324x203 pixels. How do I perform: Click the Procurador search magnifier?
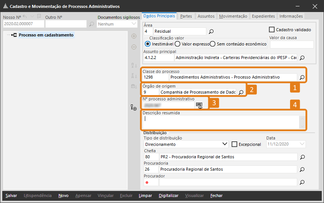point(302,182)
